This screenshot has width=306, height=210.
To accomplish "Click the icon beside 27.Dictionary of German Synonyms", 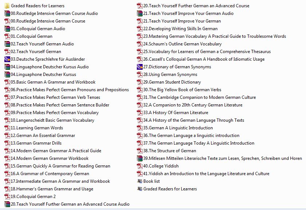I will [x=139, y=67].
